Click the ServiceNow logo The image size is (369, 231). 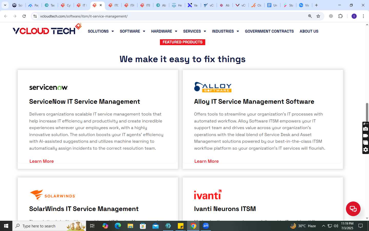pyautogui.click(x=48, y=87)
